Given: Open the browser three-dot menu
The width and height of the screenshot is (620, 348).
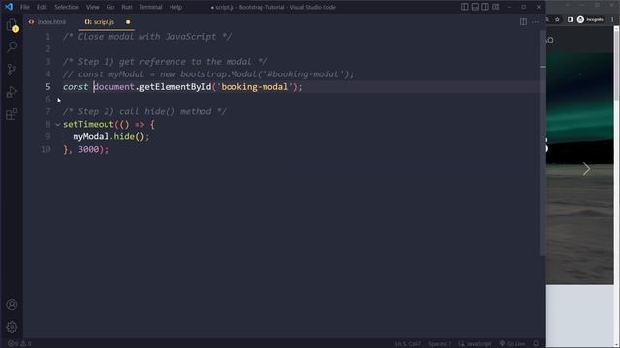Looking at the screenshot, I should pos(613,19).
